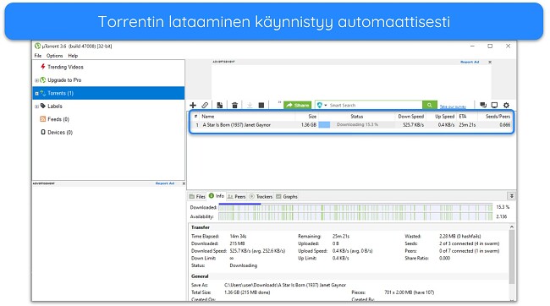Open Preferences via the gear icon
550x306 pixels.
pos(507,105)
